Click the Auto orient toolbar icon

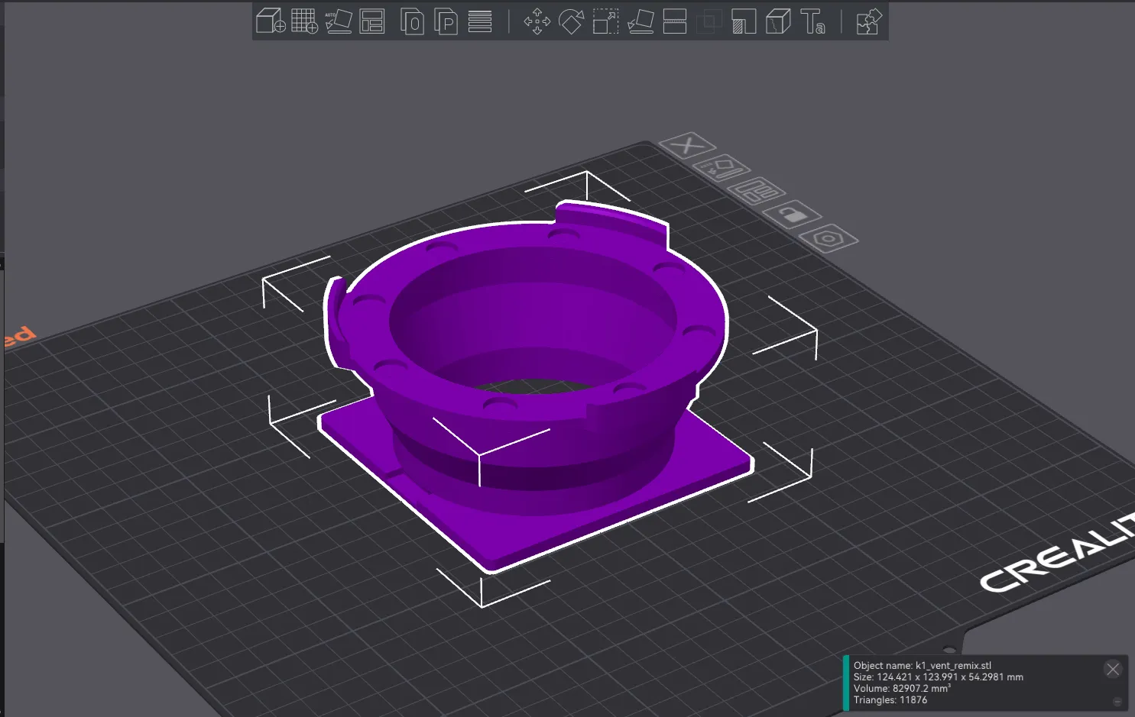click(x=338, y=21)
